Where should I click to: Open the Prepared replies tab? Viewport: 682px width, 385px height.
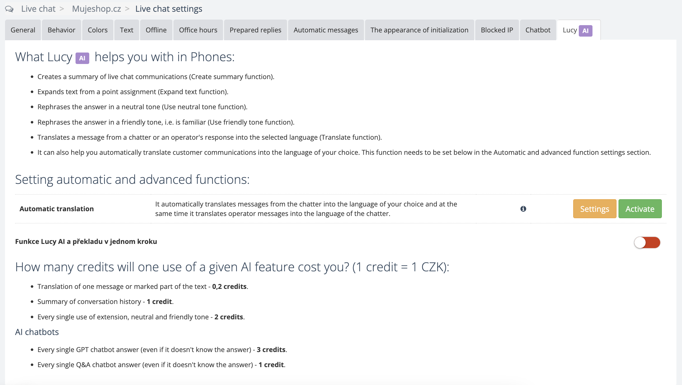(255, 30)
